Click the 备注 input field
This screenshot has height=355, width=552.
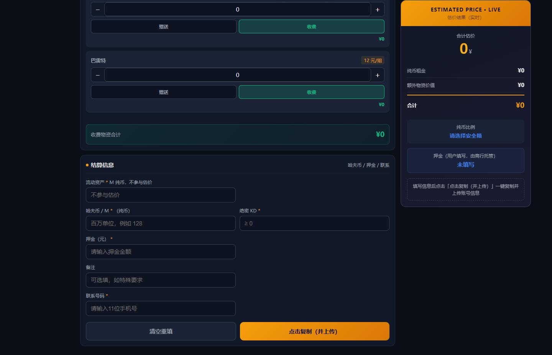click(x=161, y=280)
